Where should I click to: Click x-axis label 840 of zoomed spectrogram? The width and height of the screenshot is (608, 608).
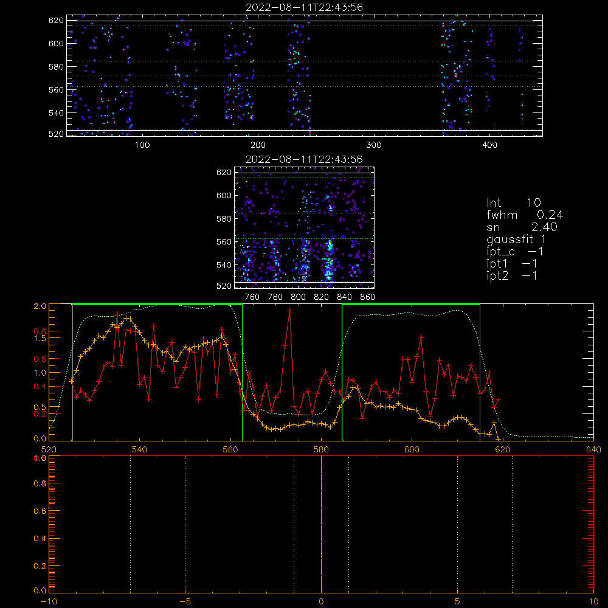[x=344, y=297]
